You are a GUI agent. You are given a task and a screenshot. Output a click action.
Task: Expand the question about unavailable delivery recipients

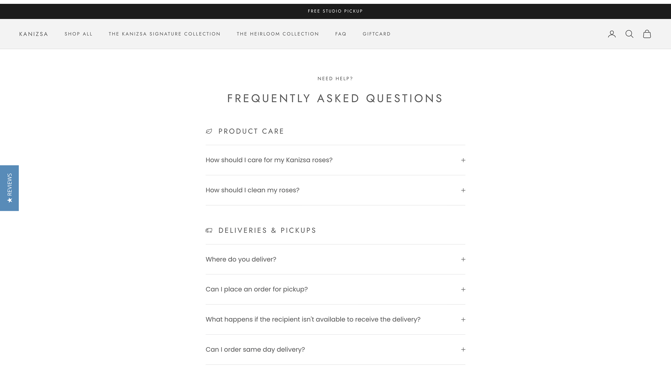[463, 319]
